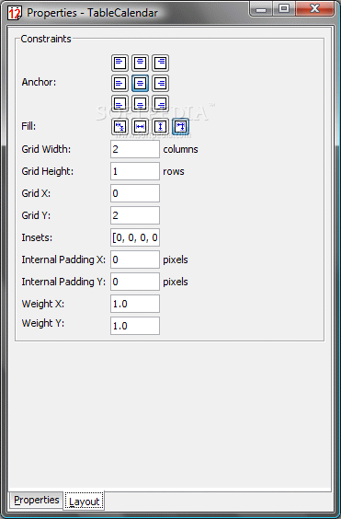Choose the no-fill option icon

[x=119, y=126]
